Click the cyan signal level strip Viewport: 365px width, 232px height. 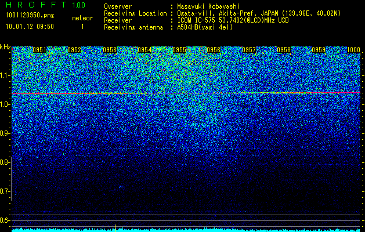[x=186, y=230]
